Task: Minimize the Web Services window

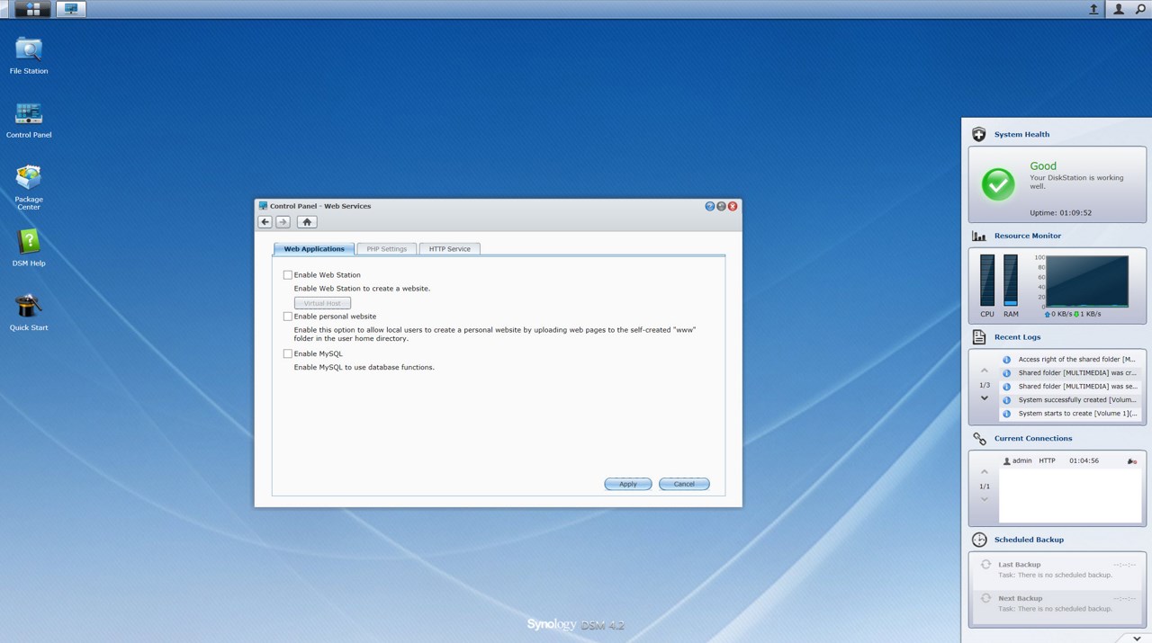Action: coord(721,206)
